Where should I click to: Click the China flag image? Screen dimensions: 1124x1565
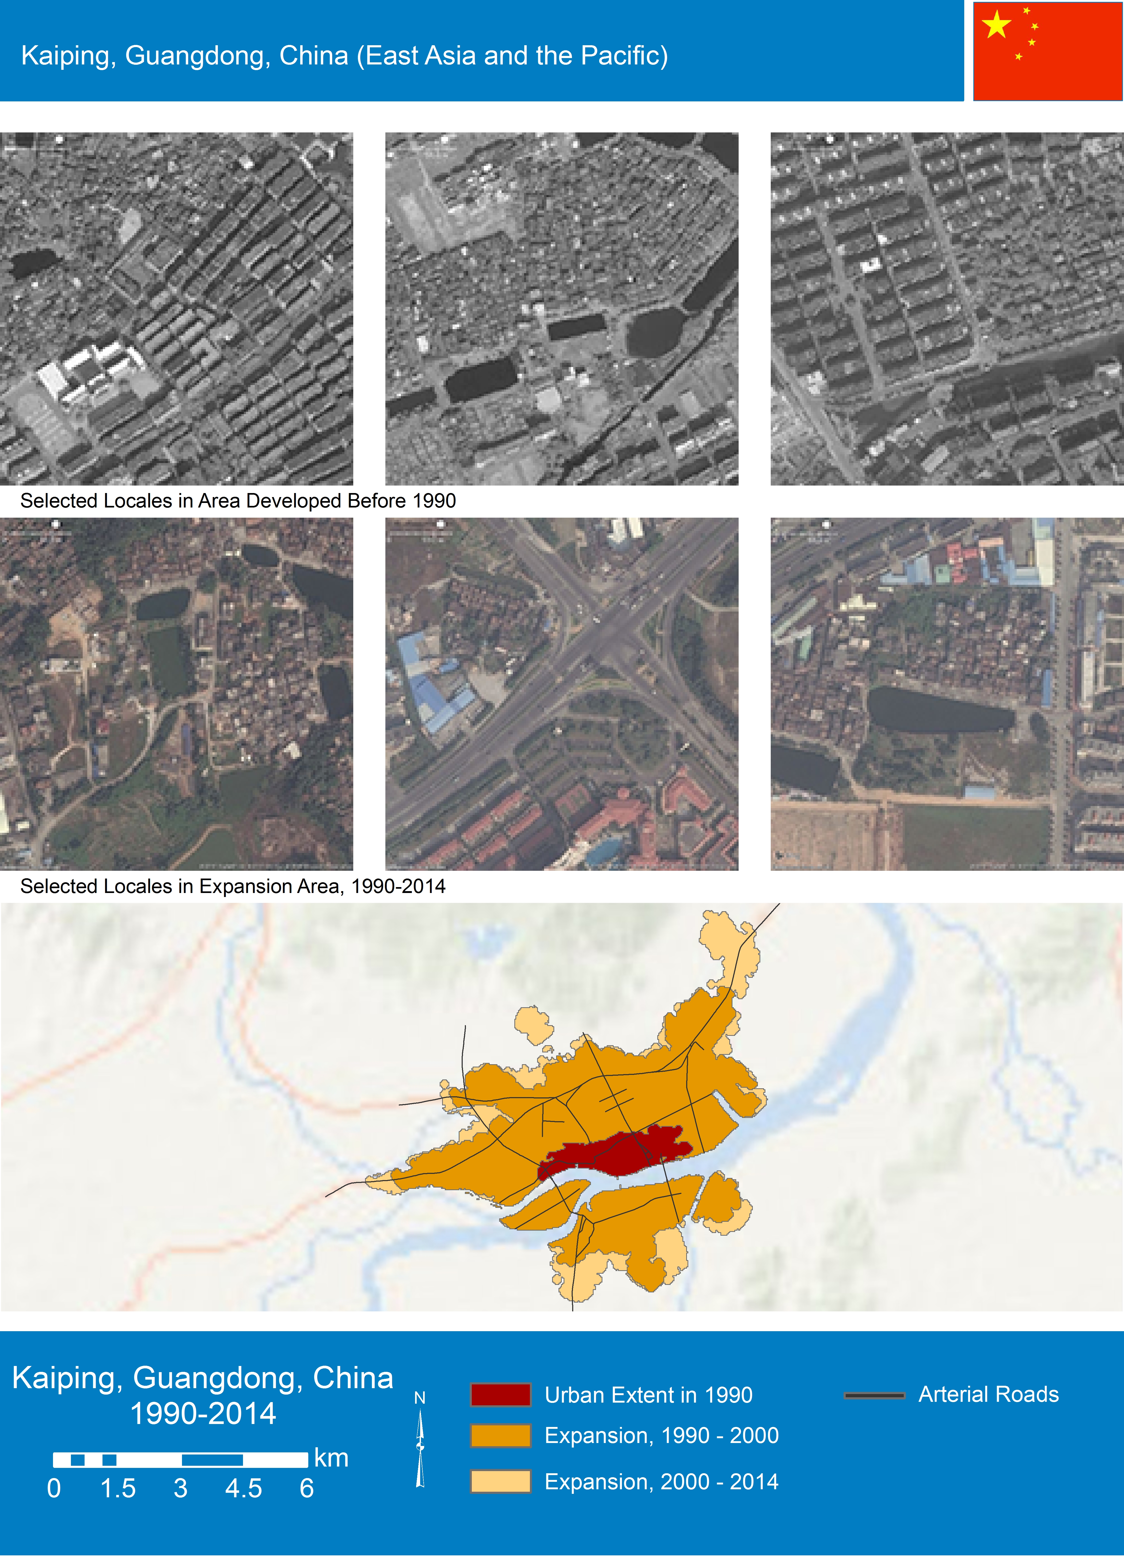click(1047, 51)
